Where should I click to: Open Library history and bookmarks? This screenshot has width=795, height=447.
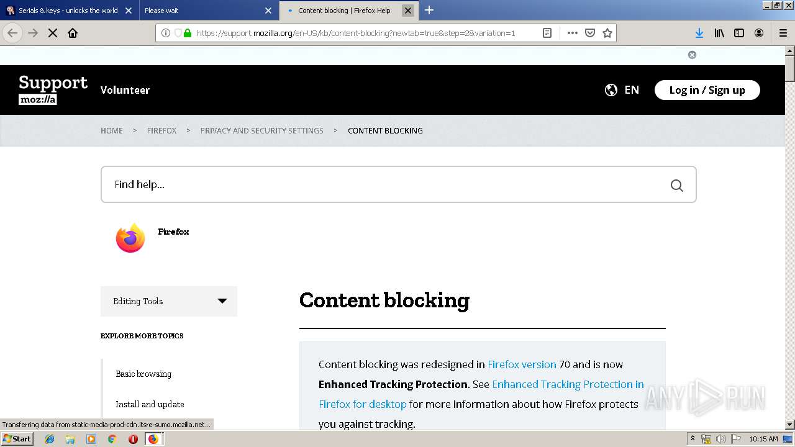(x=719, y=33)
